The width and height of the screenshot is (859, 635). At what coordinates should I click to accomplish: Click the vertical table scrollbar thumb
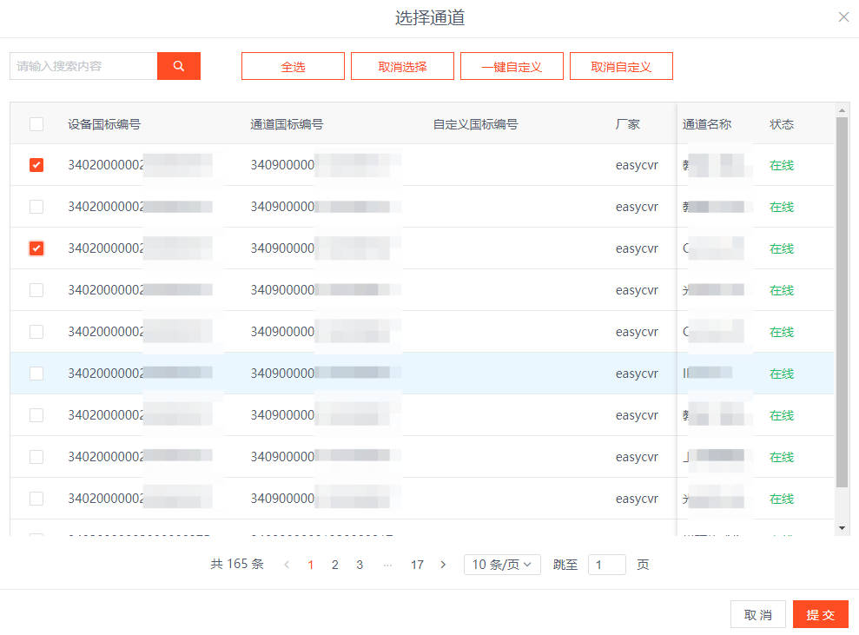[x=842, y=302]
